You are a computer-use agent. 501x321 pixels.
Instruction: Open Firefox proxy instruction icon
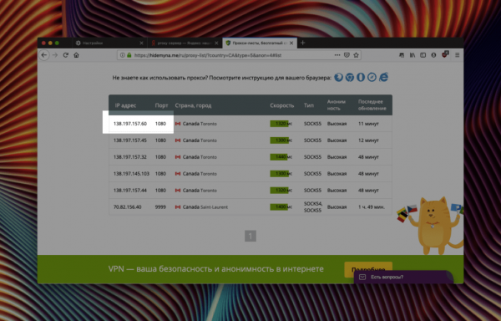pyautogui.click(x=338, y=77)
